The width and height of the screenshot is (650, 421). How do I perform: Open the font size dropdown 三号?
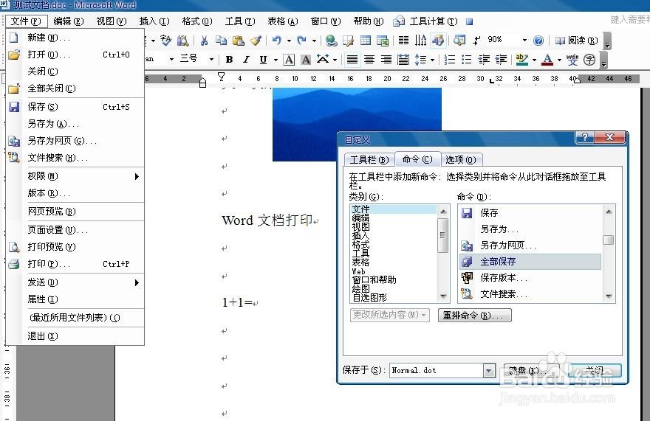click(211, 60)
